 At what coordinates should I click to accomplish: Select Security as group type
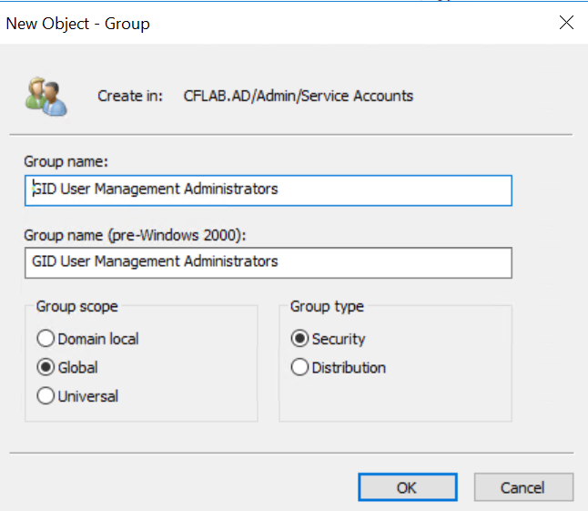tap(299, 339)
